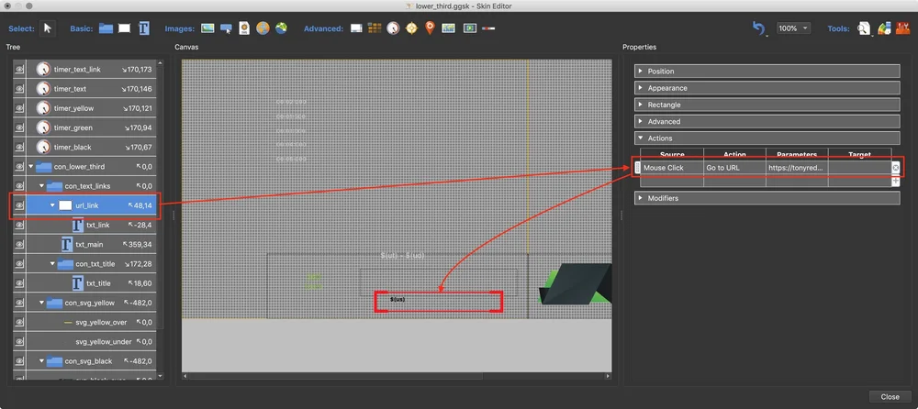Pick the orange globe External Image tool
Viewport: 918px width, 409px height.
pyautogui.click(x=263, y=28)
